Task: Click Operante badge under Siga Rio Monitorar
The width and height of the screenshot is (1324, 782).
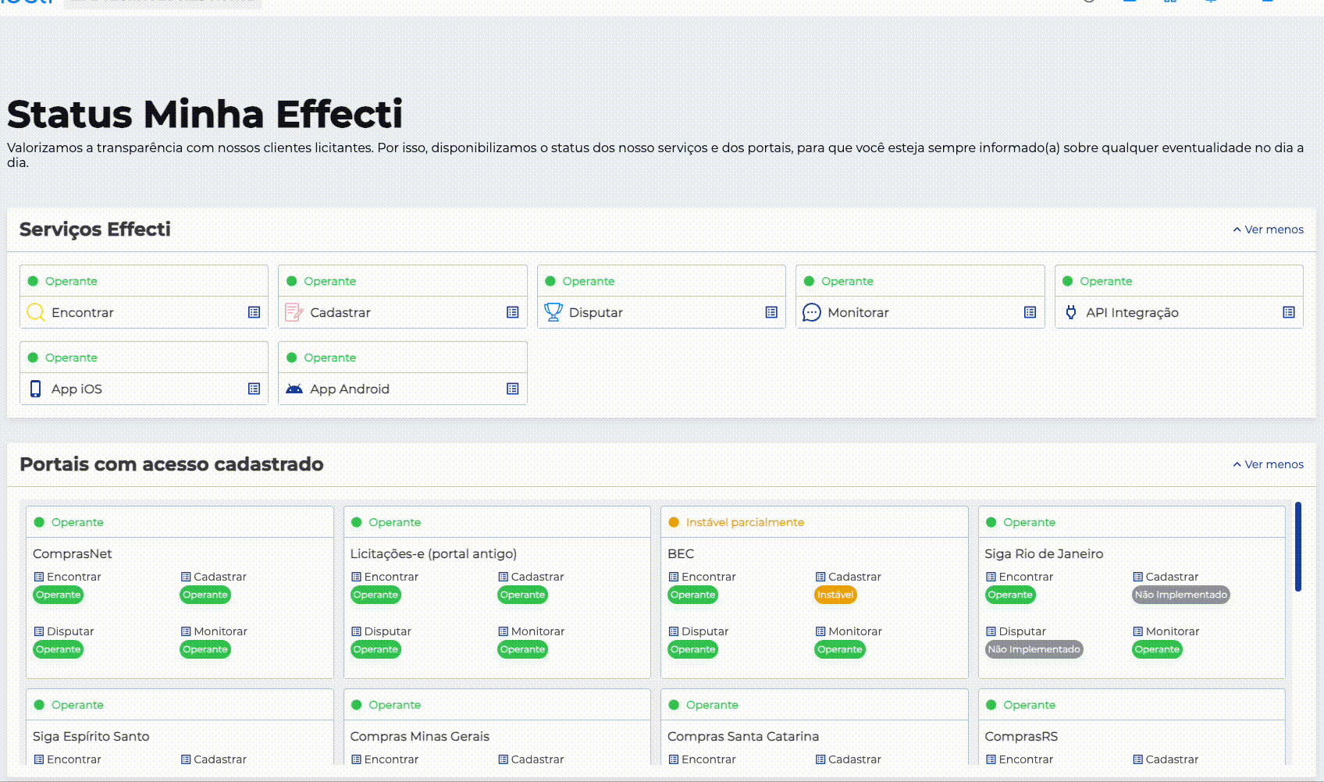Action: tap(1157, 649)
